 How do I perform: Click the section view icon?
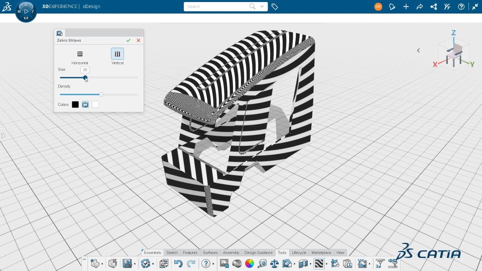pyautogui.click(x=287, y=263)
